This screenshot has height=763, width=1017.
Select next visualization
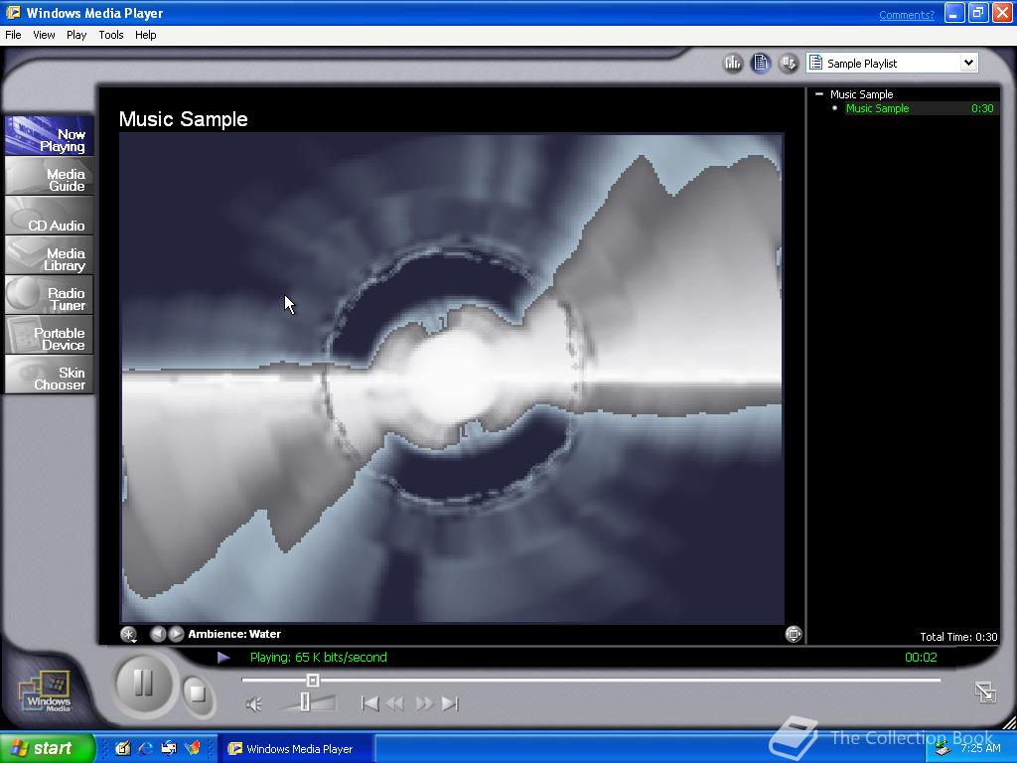tap(176, 634)
